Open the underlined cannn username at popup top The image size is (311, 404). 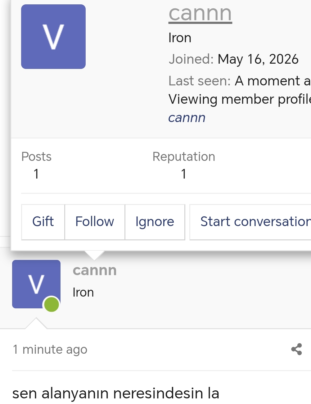(200, 13)
